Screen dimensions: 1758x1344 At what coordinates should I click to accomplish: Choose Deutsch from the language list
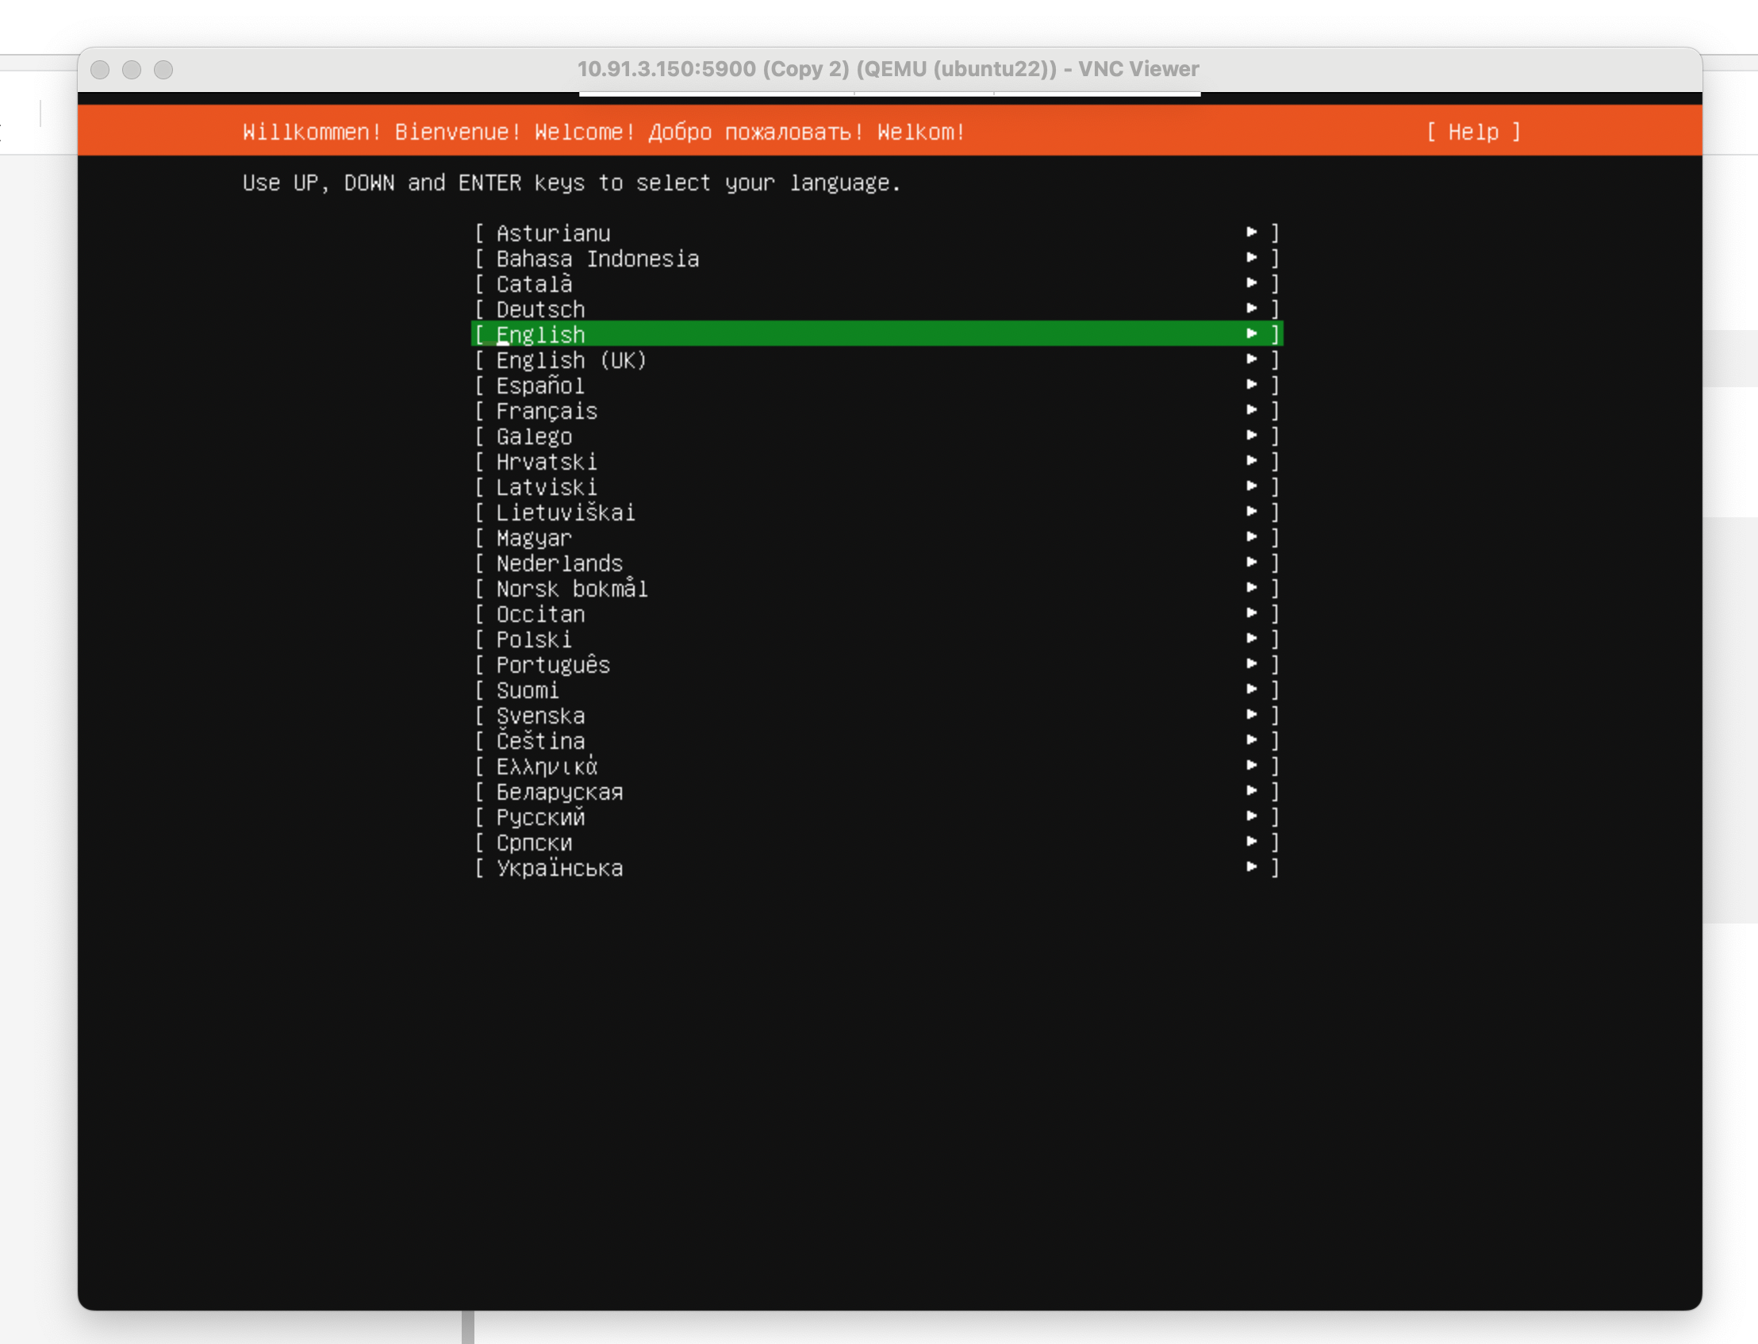541,309
